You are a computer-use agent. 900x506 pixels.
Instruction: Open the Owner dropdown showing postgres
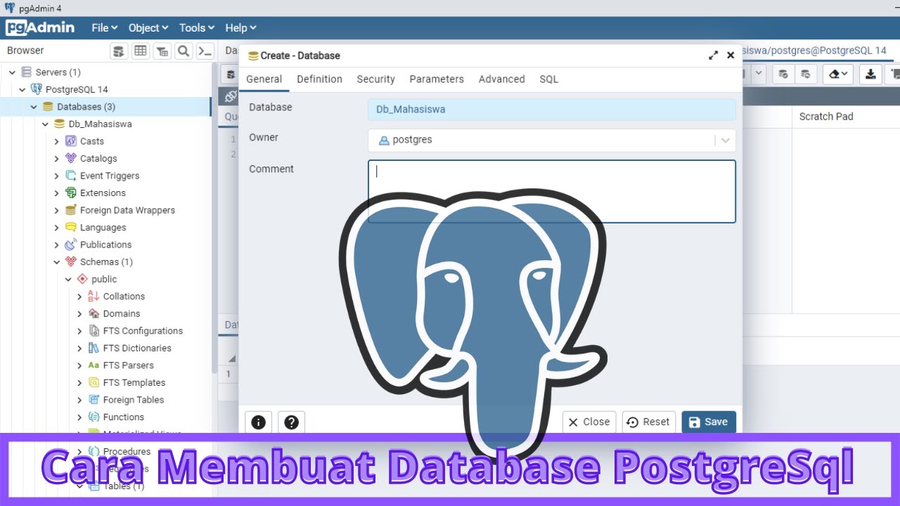coord(552,140)
